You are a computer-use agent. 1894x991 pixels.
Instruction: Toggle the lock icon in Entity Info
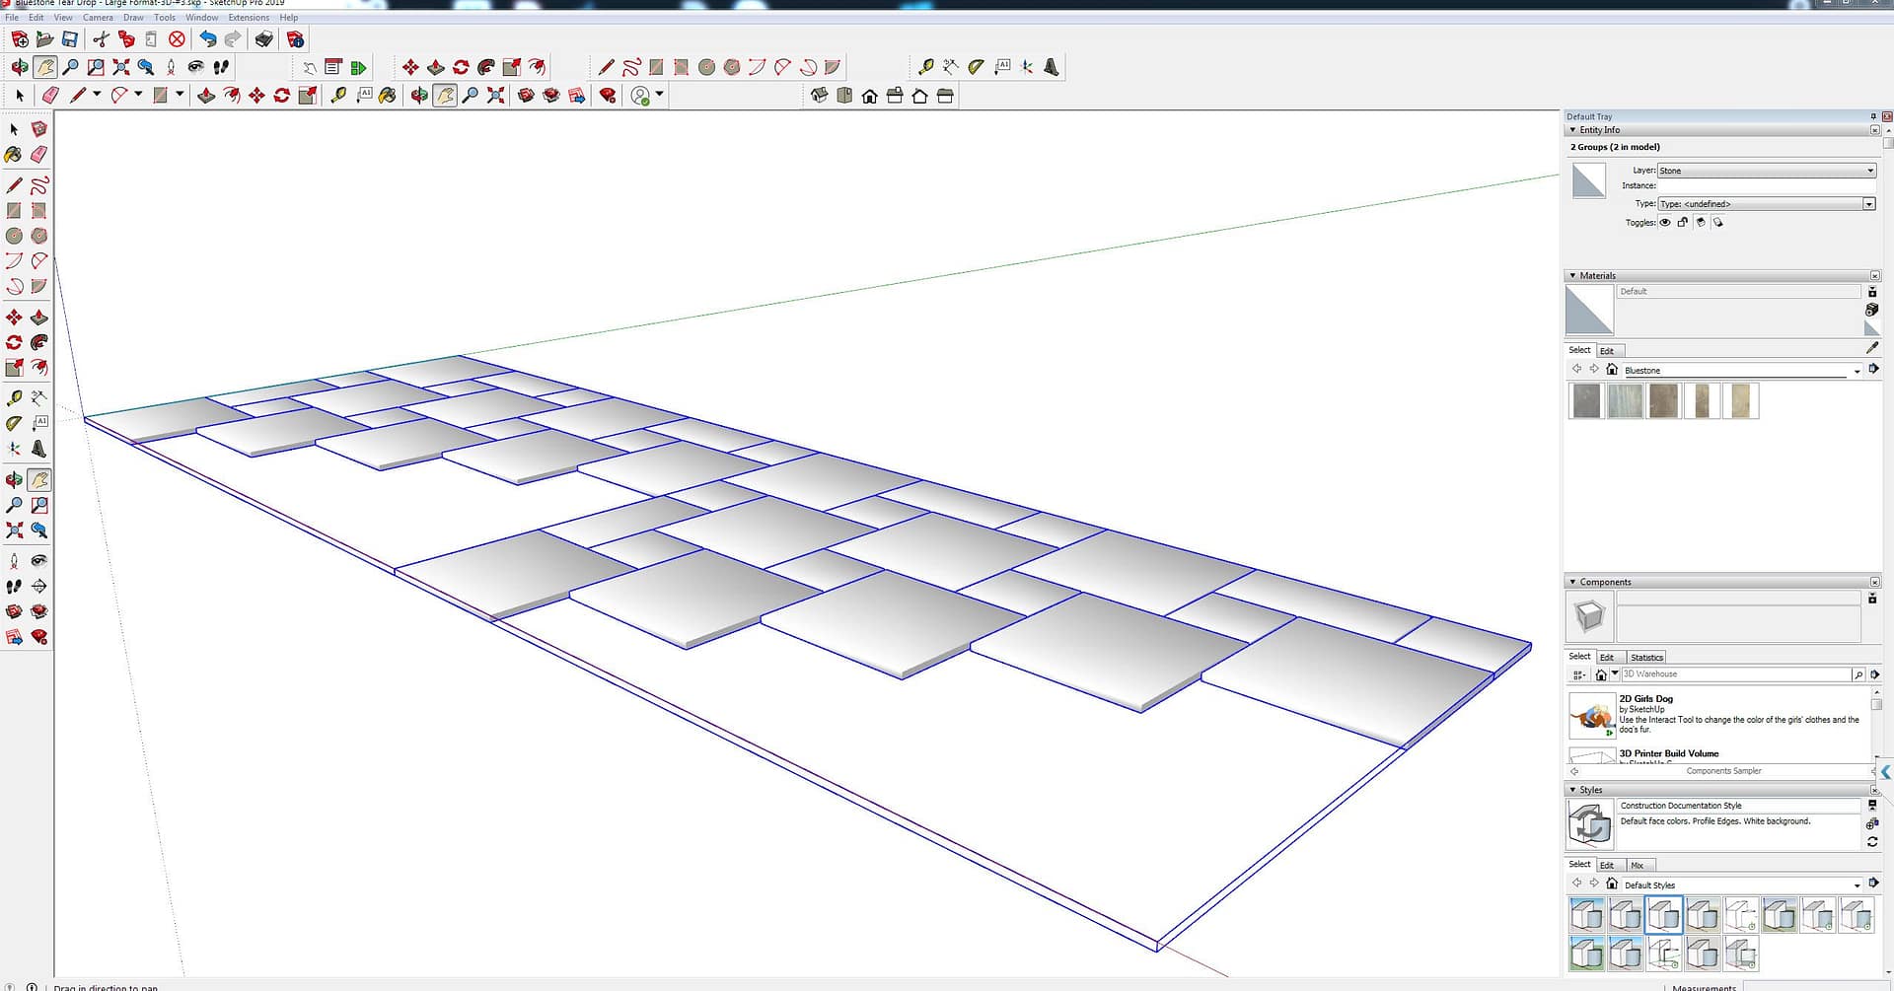coord(1683,223)
